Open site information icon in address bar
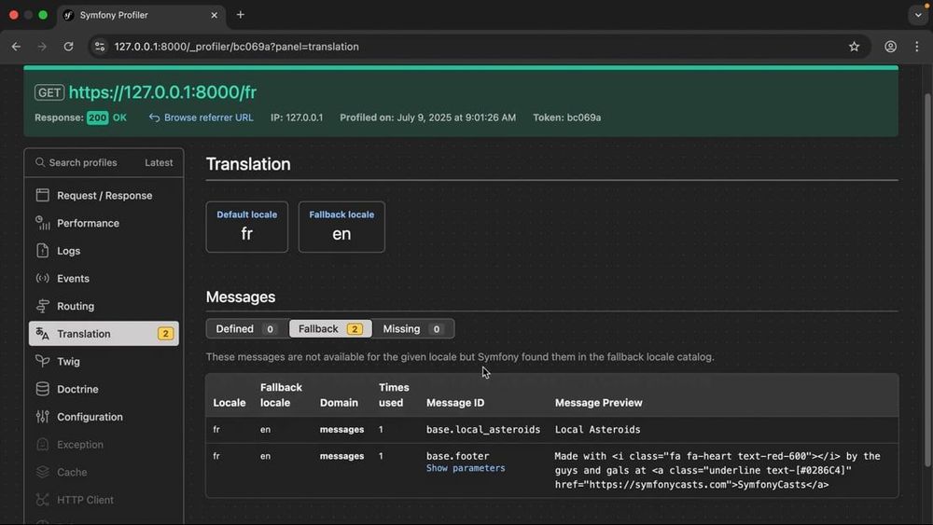Screen dimensions: 933x525 [x=100, y=47]
